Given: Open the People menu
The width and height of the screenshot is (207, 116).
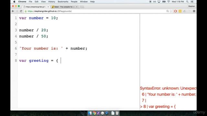Looking at the screenshot, I should [74, 2].
